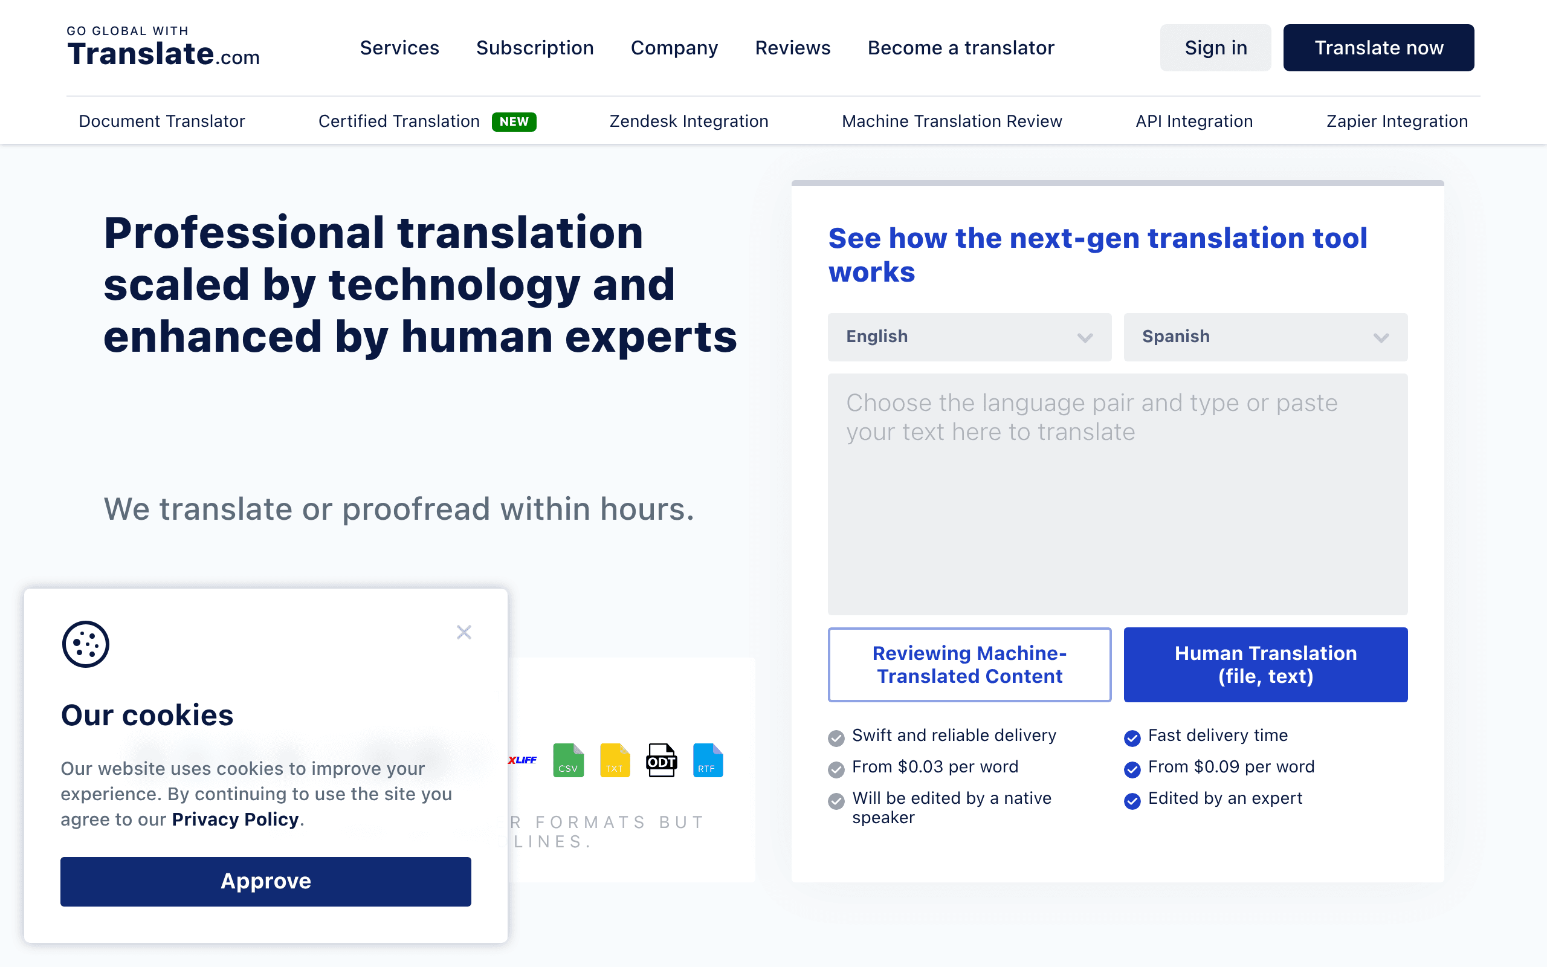Click checkmark next to Edited by an expert
Image resolution: width=1547 pixels, height=967 pixels.
click(1132, 801)
